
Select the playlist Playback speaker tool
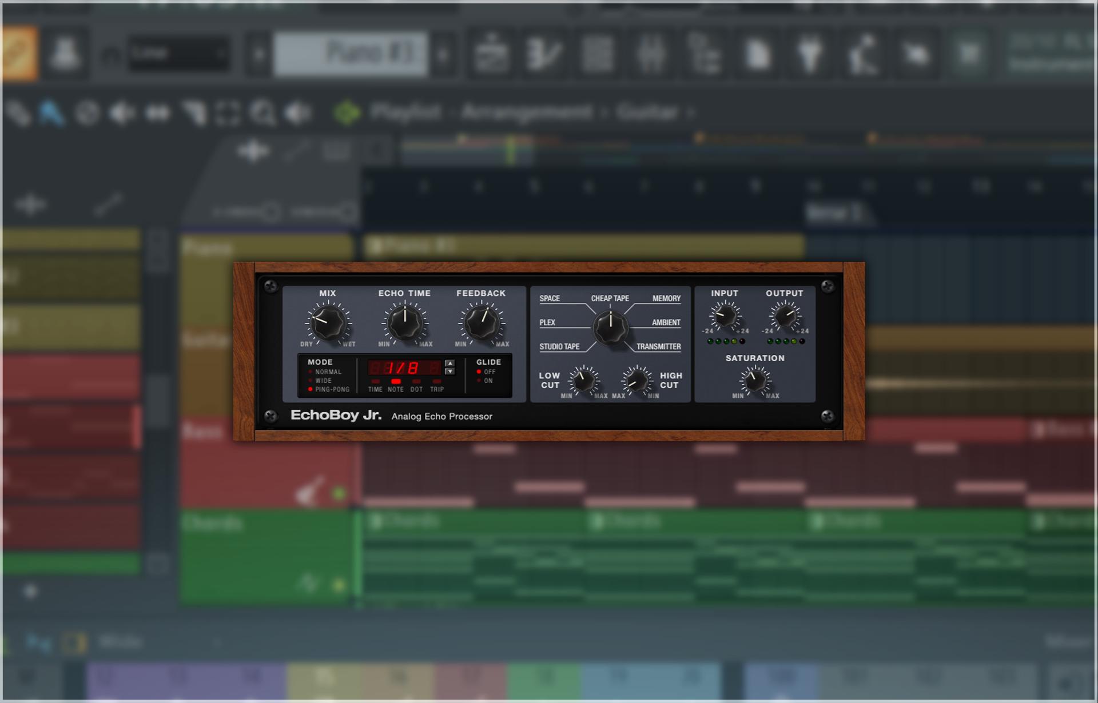point(299,113)
